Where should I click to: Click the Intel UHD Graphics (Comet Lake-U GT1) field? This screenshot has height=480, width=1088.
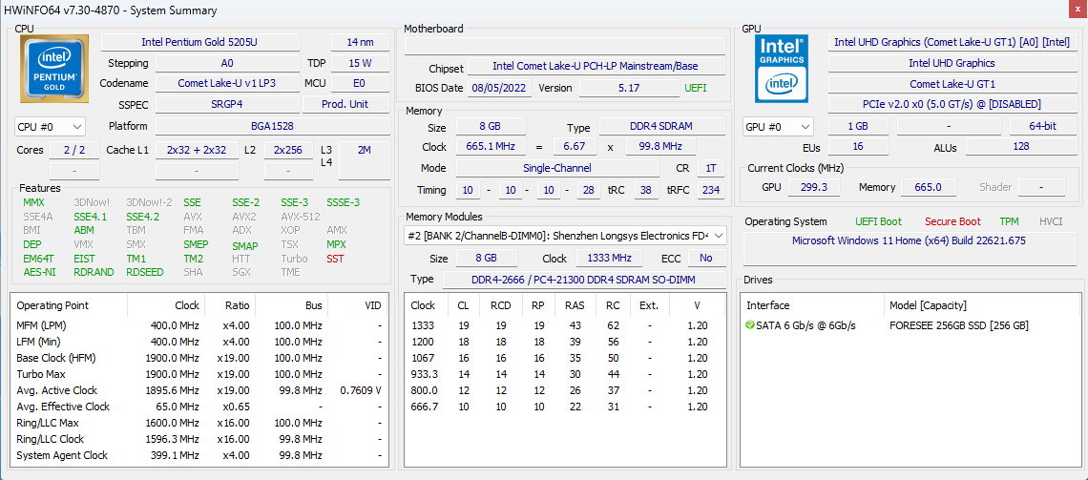pos(952,42)
